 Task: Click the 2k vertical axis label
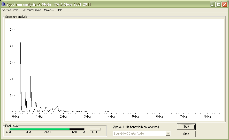click(11, 79)
